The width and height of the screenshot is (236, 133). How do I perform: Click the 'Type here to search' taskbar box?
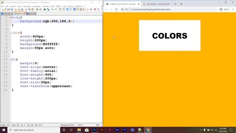tap(34, 130)
